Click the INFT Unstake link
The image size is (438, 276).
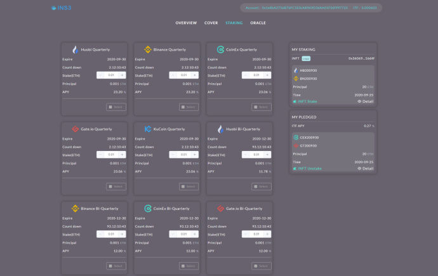[307, 169]
